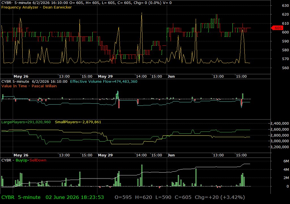The width and height of the screenshot is (290, 204).
Task: Click the 2M volume axis label
Action: coord(286,178)
